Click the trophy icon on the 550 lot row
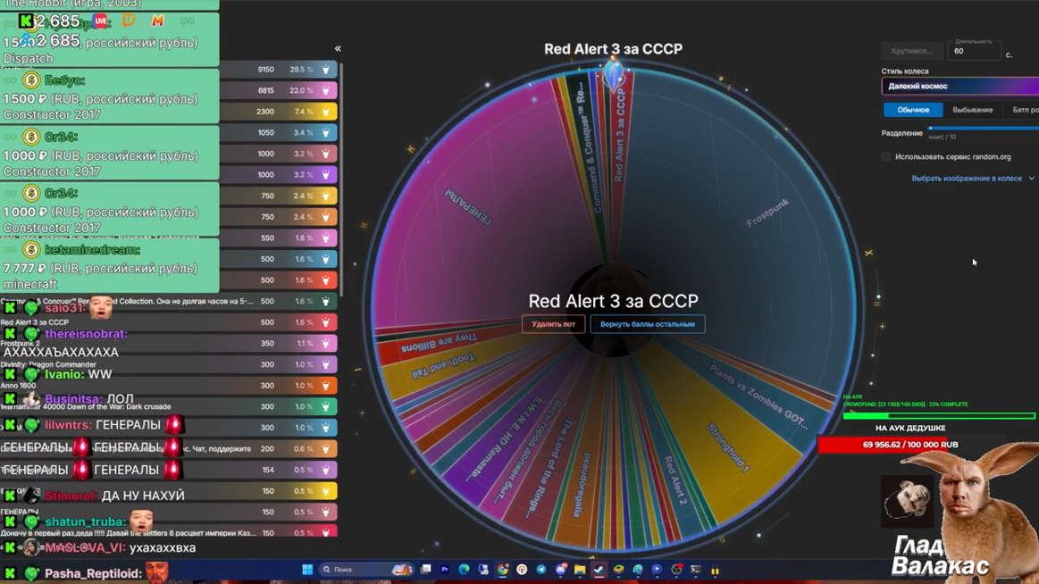This screenshot has width=1039, height=584. pyautogui.click(x=325, y=238)
